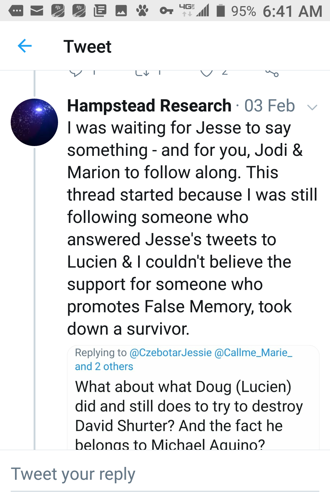The height and width of the screenshot is (496, 330).
Task: Open the @Callme_Marie_ mention link
Action: coord(253,353)
